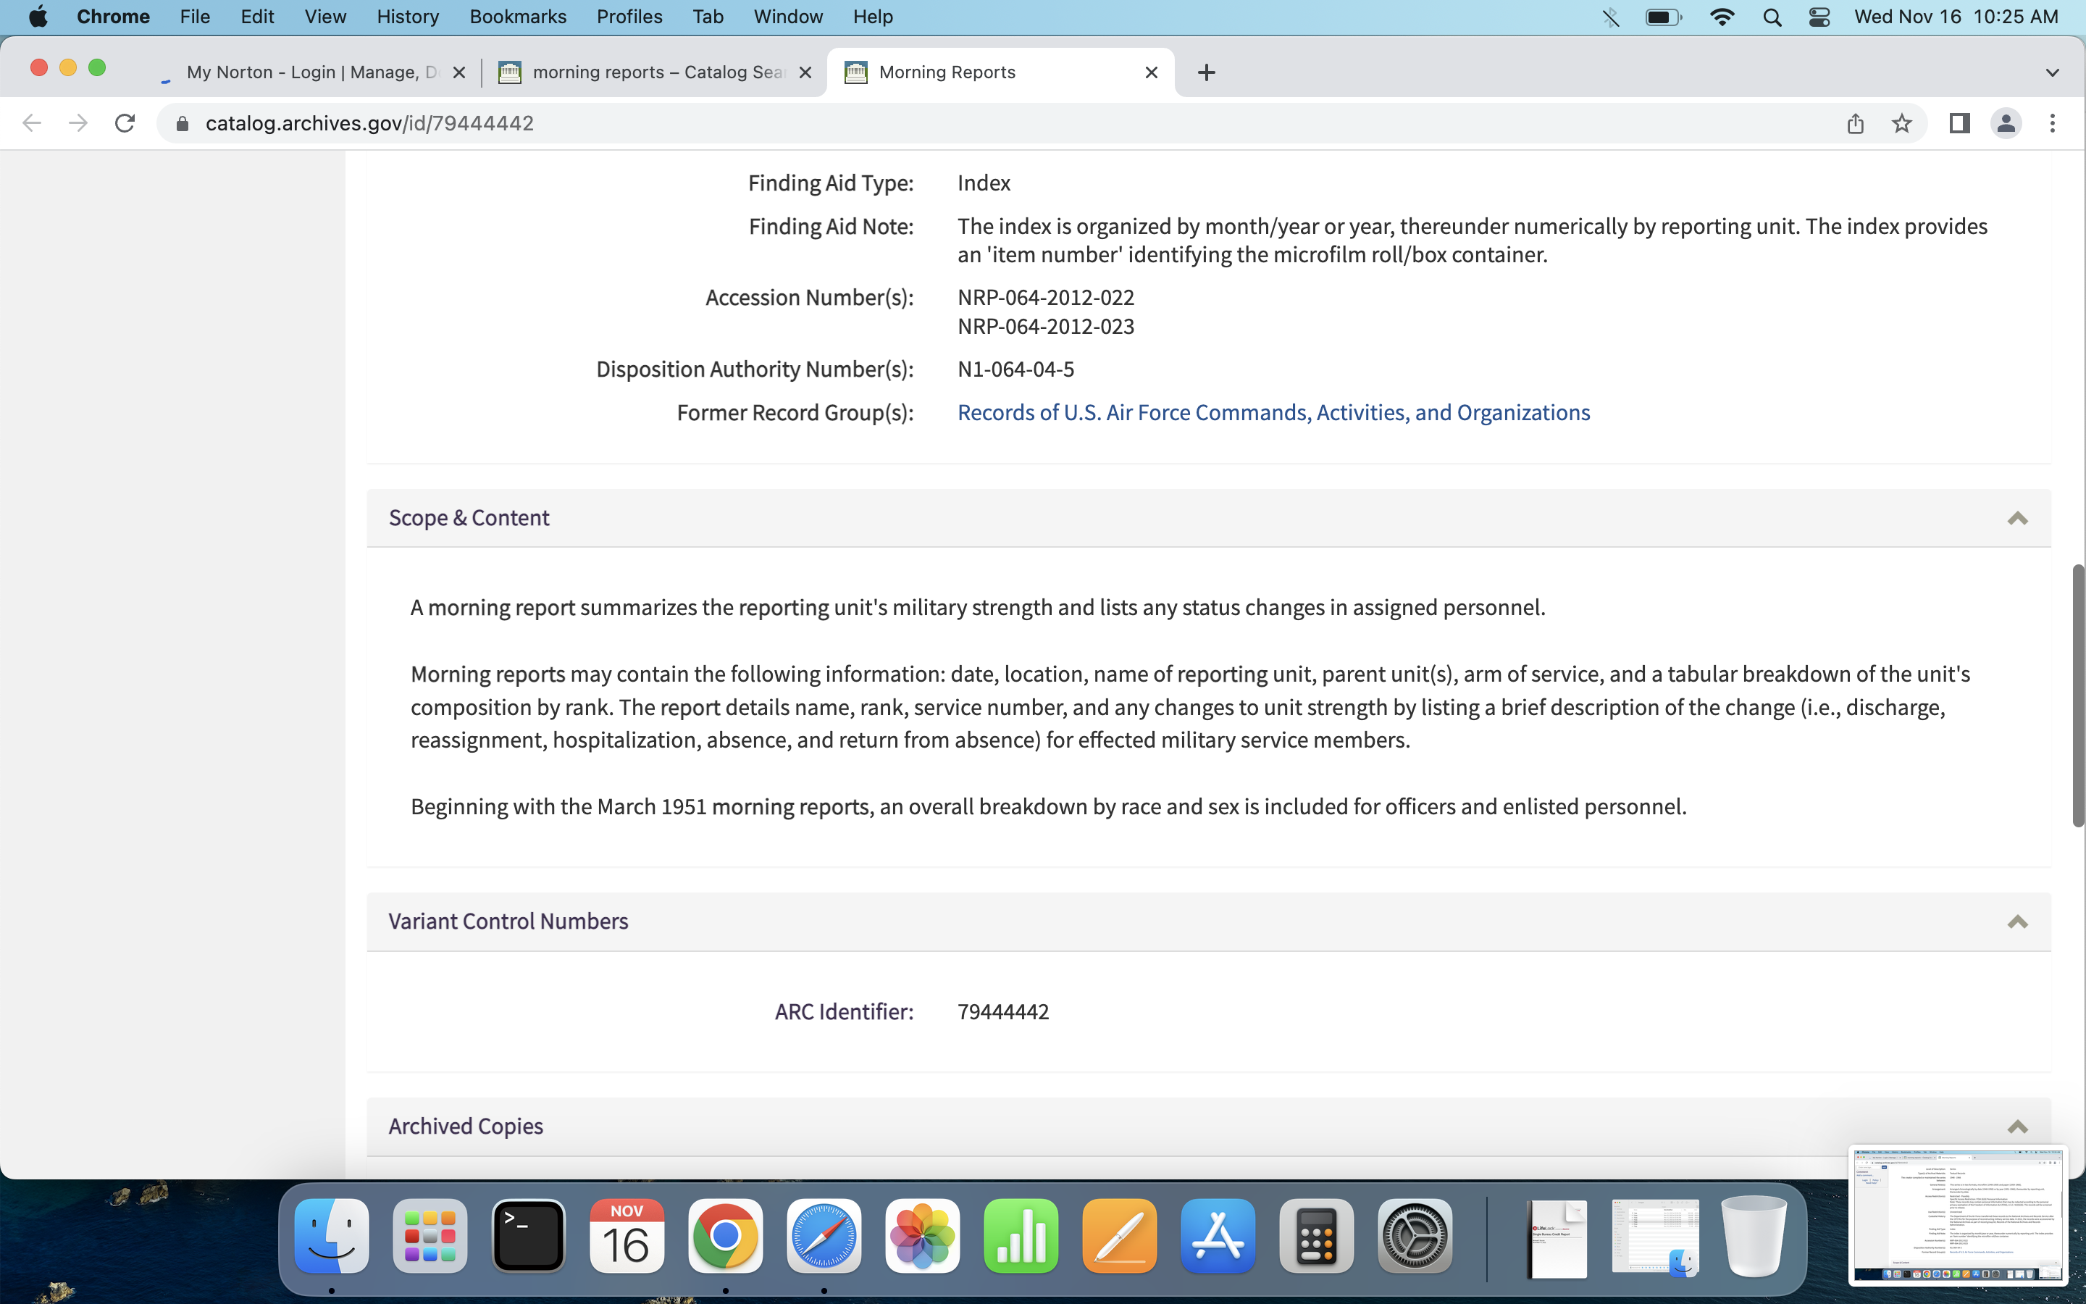This screenshot has width=2086, height=1304.
Task: Open Terminal from the dock
Action: click(x=529, y=1237)
